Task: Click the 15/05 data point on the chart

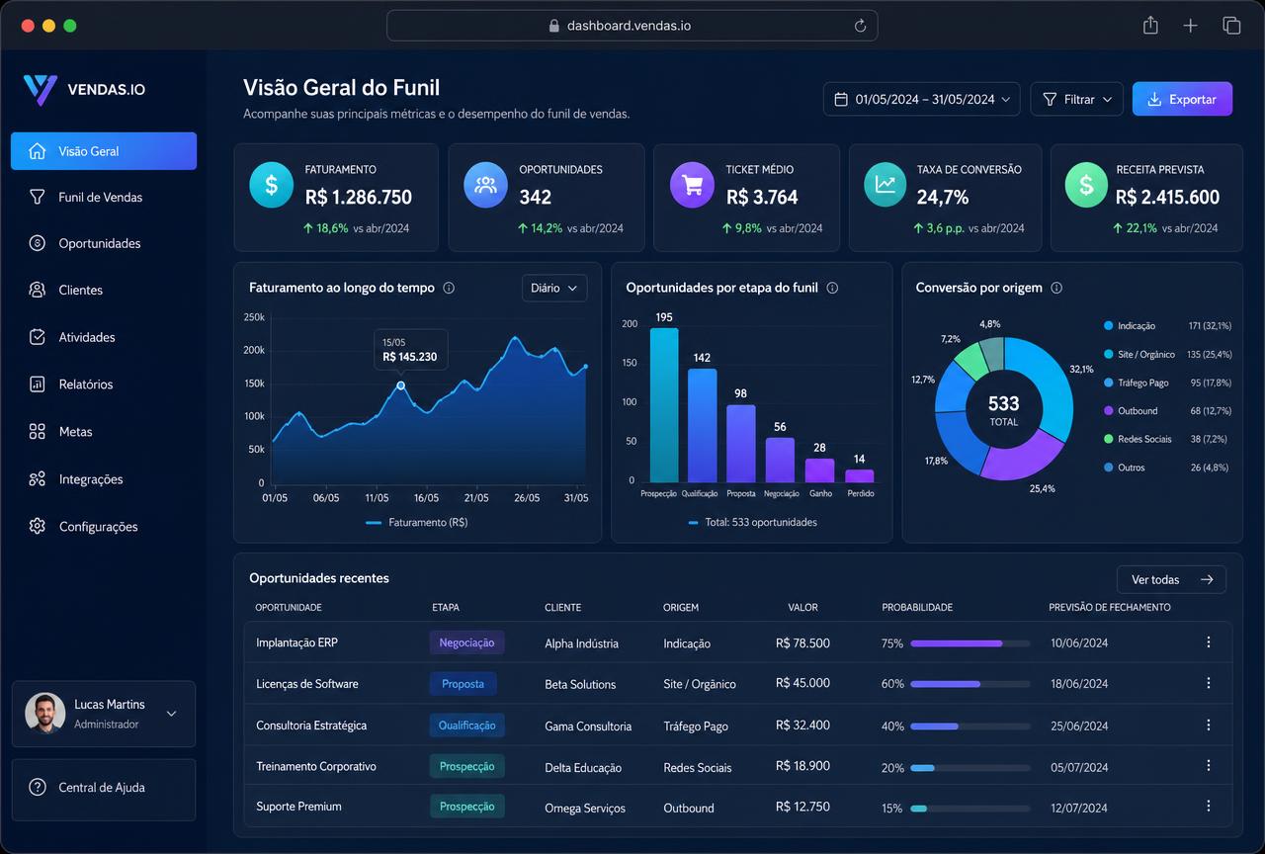Action: [400, 384]
